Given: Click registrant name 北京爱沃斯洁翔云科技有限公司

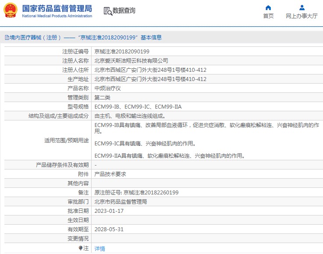Looking at the screenshot, I should point(131,61).
